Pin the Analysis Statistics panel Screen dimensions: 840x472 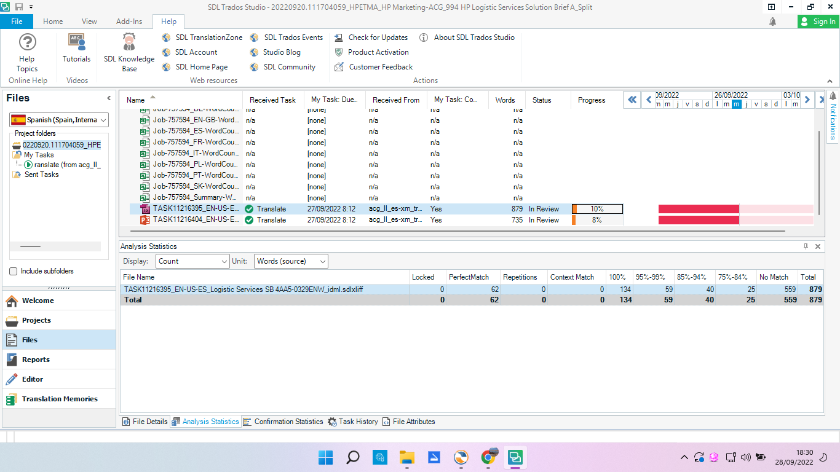pyautogui.click(x=806, y=246)
